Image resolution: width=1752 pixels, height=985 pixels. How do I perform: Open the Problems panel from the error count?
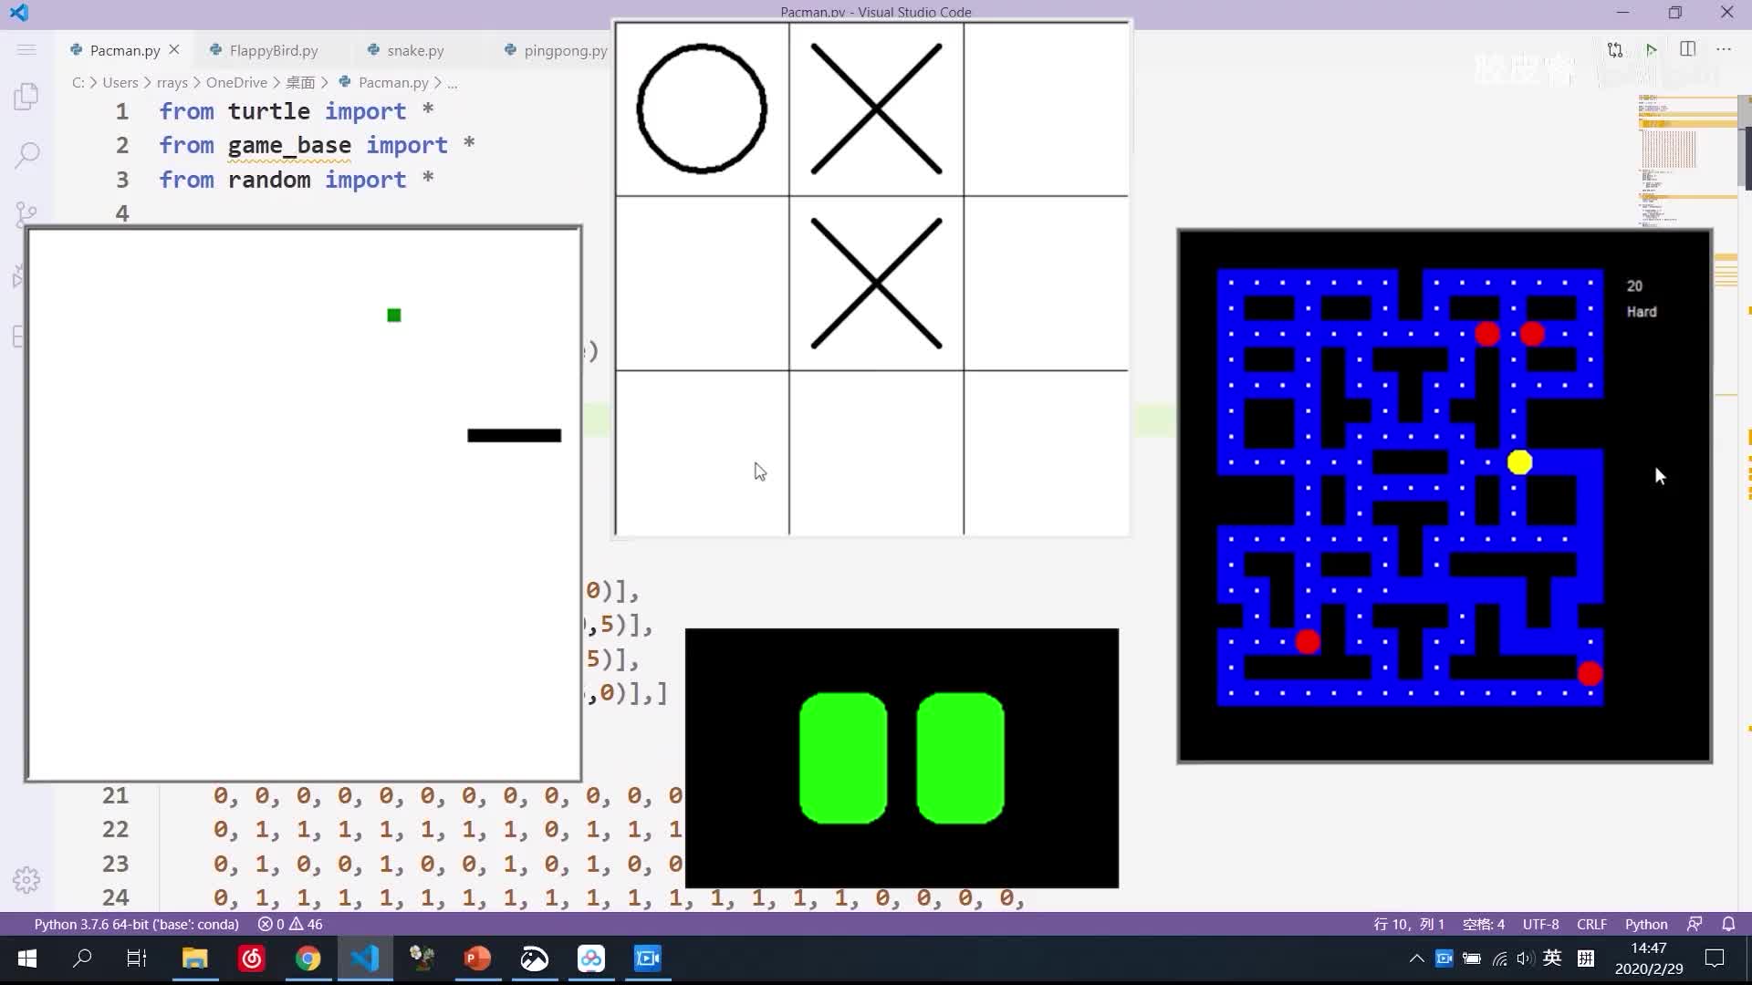[290, 924]
